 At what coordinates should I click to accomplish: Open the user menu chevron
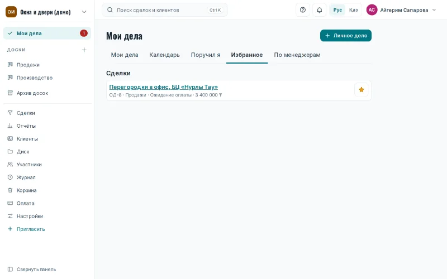[434, 10]
